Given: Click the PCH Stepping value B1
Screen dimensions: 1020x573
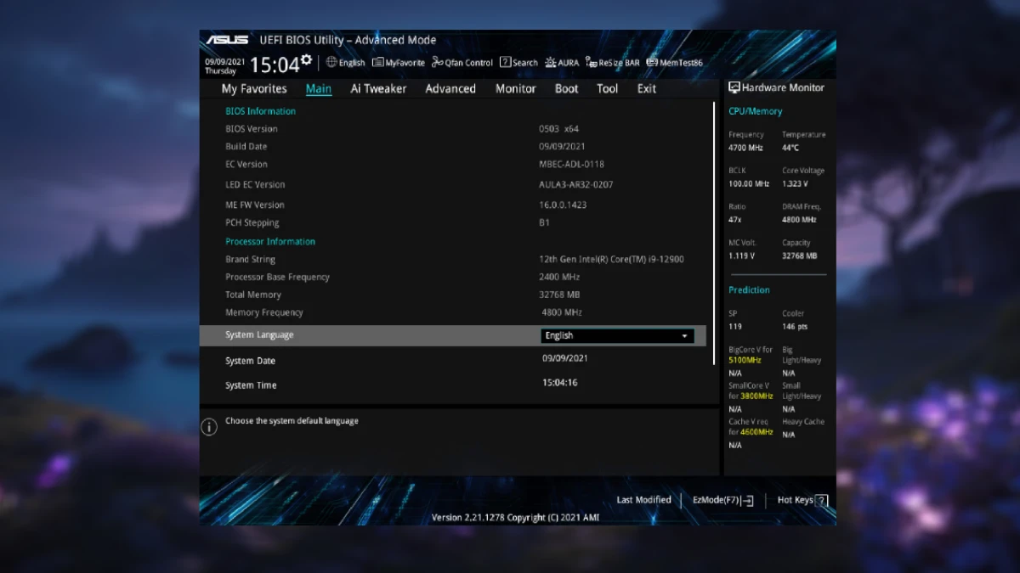Looking at the screenshot, I should point(544,222).
